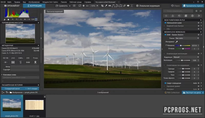Favorite the HSL tool star
Image resolution: width=205 pixels, height=118 pixels.
tap(198, 29)
